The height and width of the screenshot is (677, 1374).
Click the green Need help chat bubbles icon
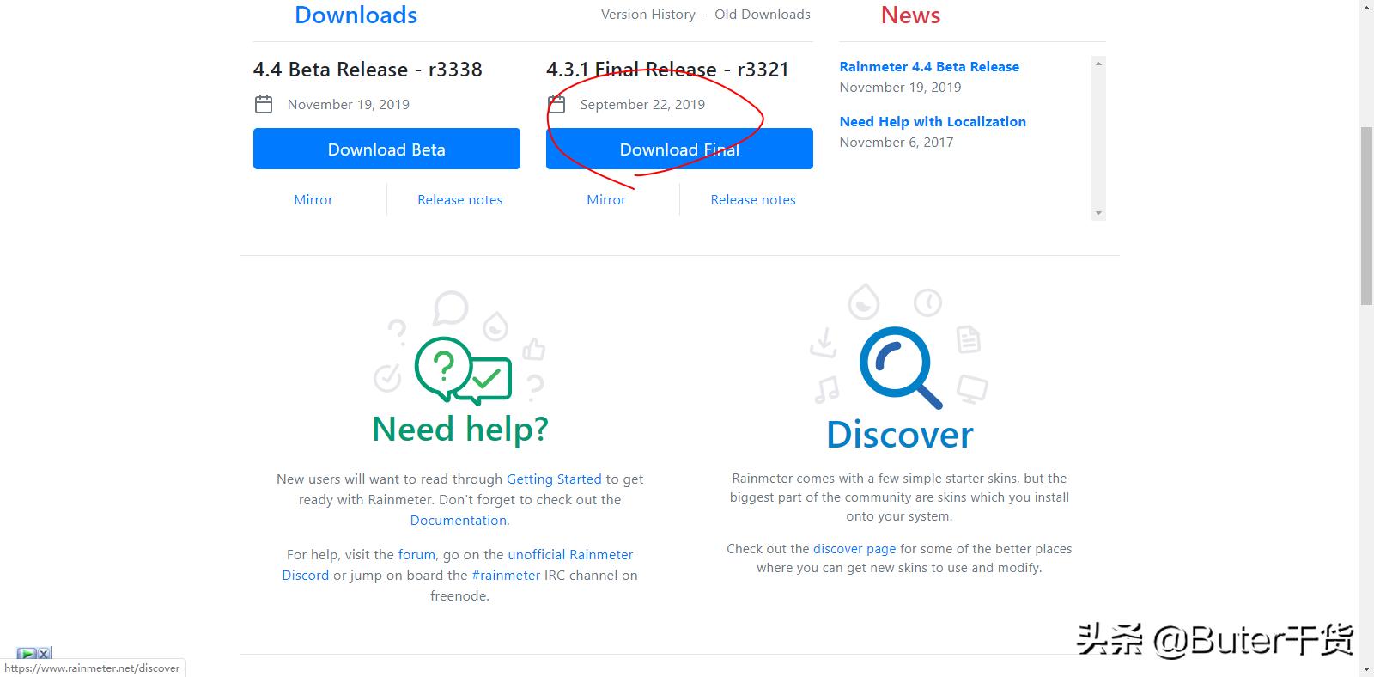(x=462, y=370)
